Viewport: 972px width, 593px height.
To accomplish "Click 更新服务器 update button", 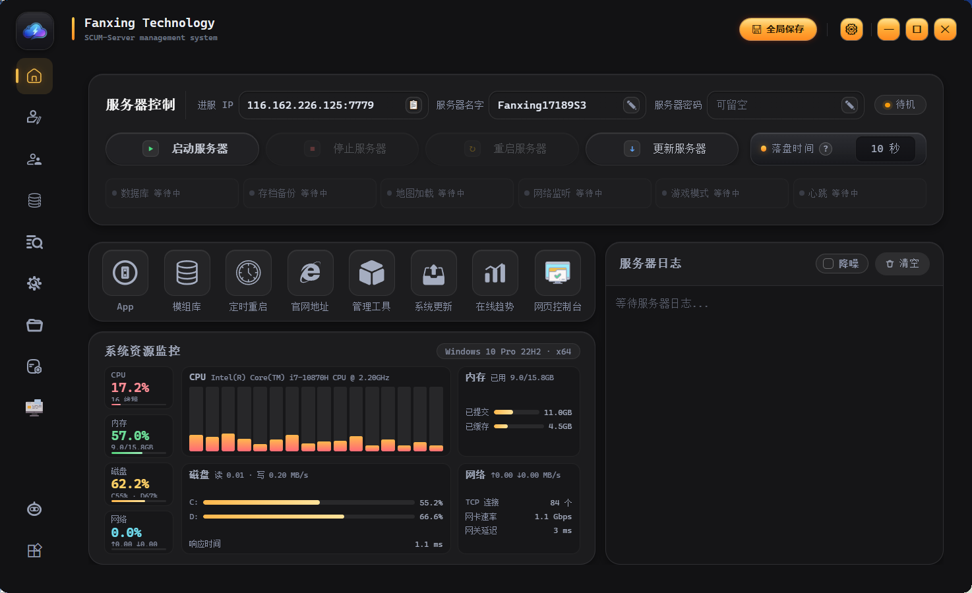I will pyautogui.click(x=662, y=149).
